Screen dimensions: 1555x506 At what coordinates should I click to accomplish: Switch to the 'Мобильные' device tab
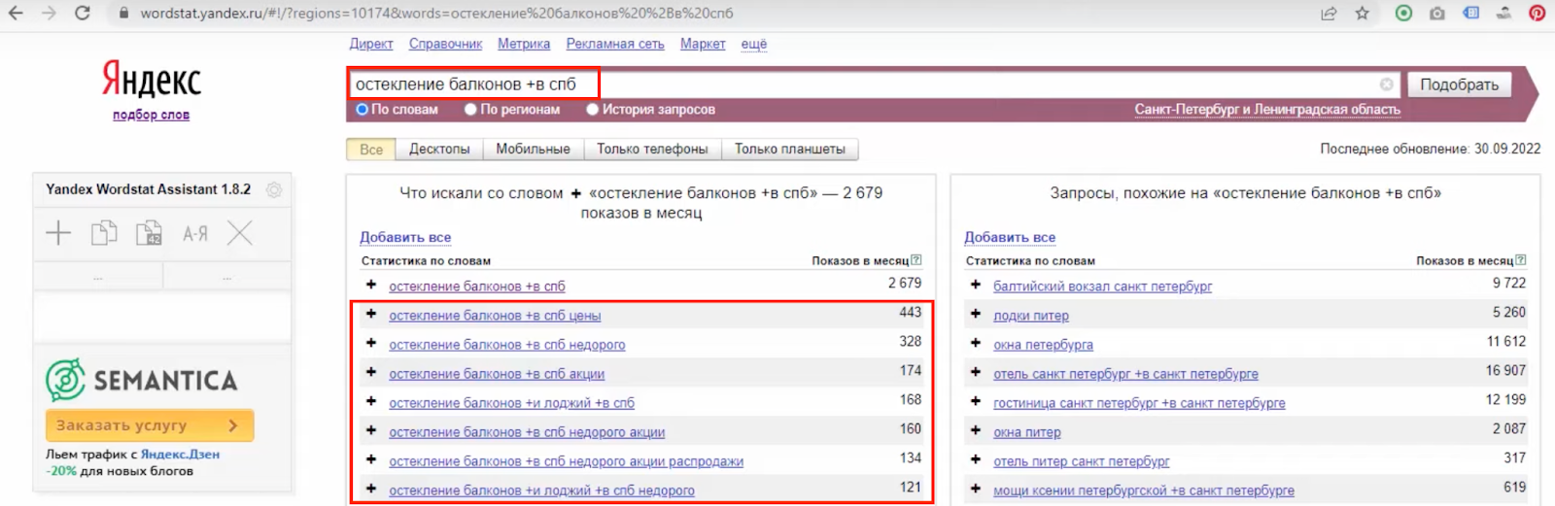pos(533,149)
